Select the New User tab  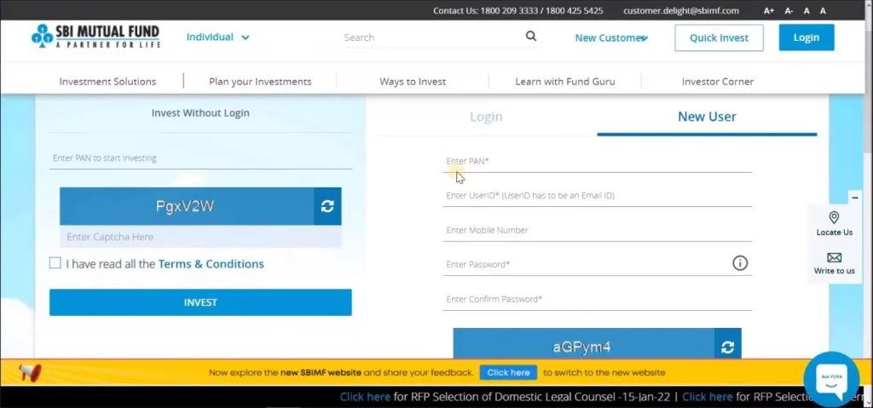707,117
